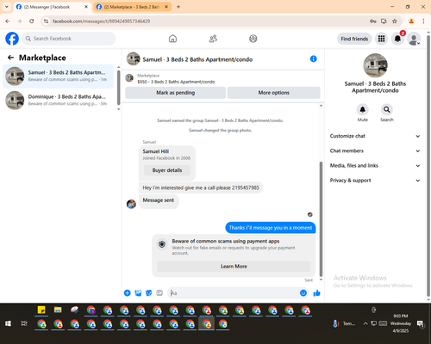Send a thumbs-up like
The height and width of the screenshot is (344, 431).
pos(316,292)
